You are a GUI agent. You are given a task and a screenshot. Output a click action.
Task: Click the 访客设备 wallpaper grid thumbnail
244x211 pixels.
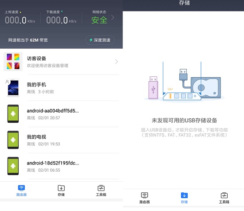13,62
